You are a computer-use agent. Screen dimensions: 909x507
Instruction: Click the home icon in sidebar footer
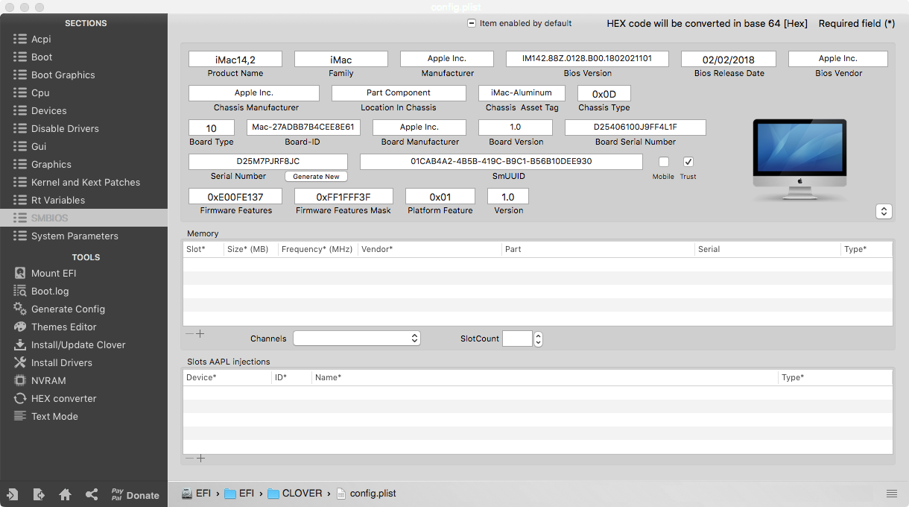pyautogui.click(x=66, y=494)
